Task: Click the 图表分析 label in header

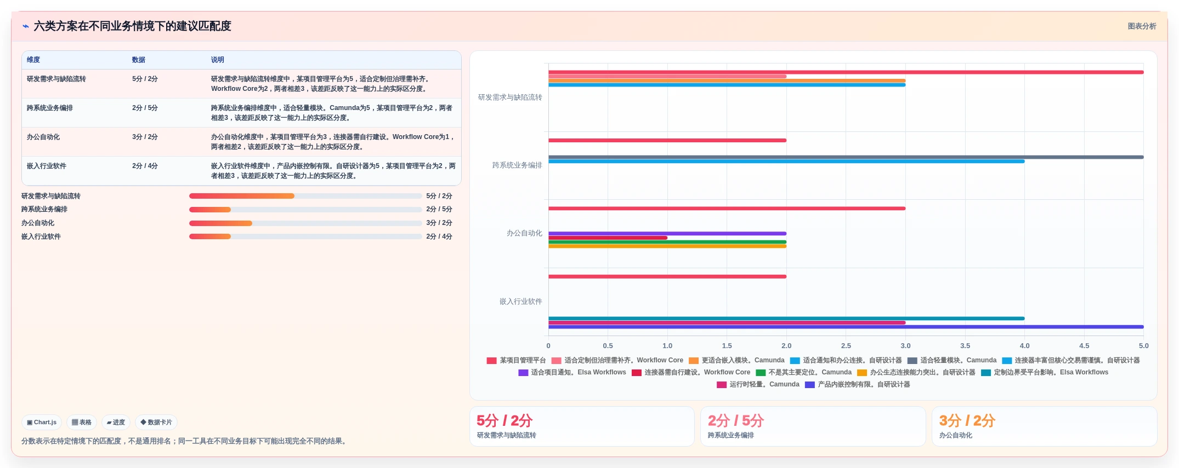Action: pos(1142,26)
